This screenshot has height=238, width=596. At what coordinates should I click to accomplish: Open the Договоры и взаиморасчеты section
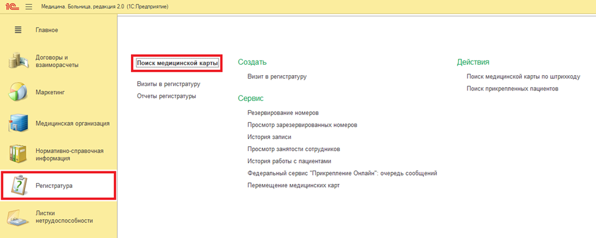click(57, 61)
